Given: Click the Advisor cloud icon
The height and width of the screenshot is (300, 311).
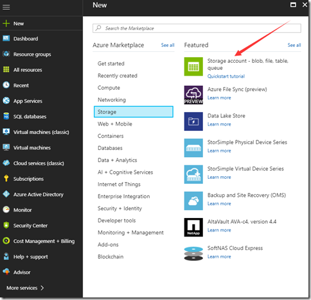Looking at the screenshot, I should coord(6,272).
